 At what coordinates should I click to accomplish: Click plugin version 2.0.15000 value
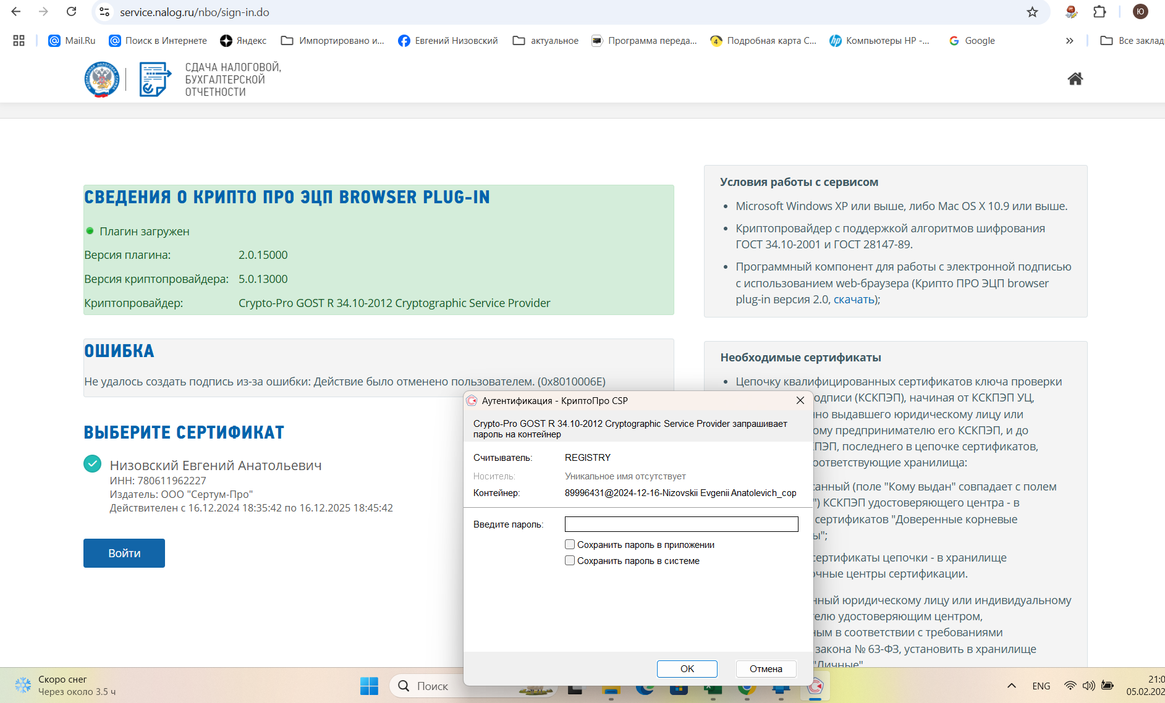point(263,255)
